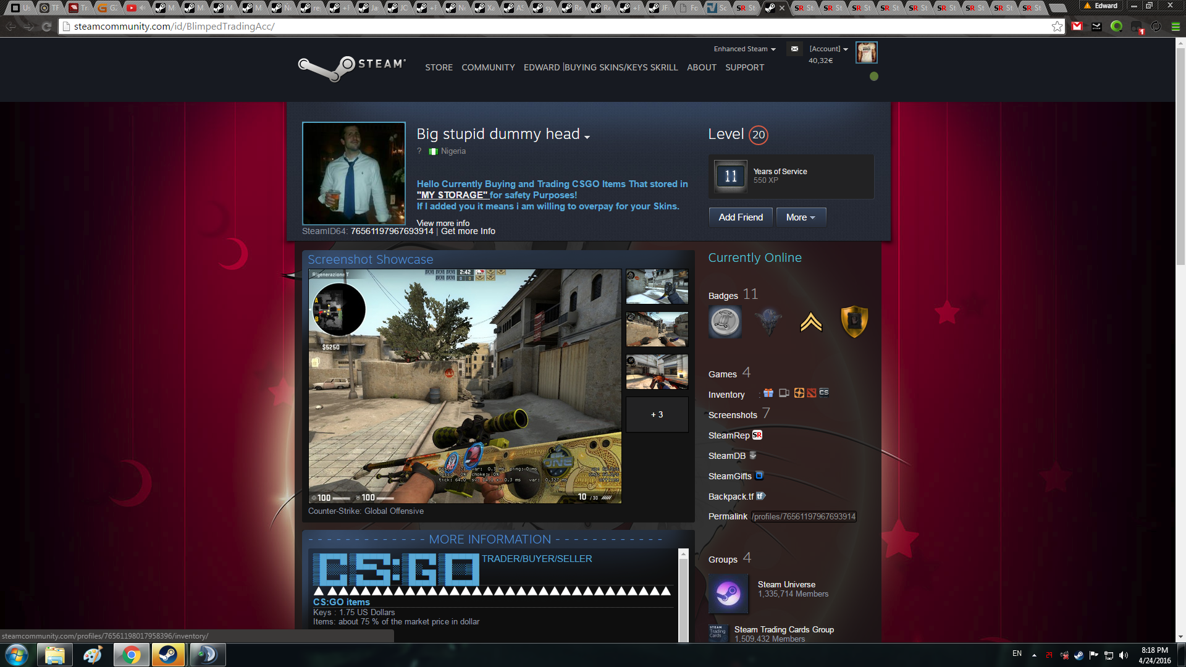Open the +3 more screenshots thumbnail
Viewport: 1186px width, 667px height.
click(x=657, y=414)
